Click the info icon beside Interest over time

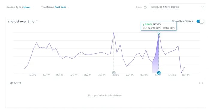[x=37, y=21]
